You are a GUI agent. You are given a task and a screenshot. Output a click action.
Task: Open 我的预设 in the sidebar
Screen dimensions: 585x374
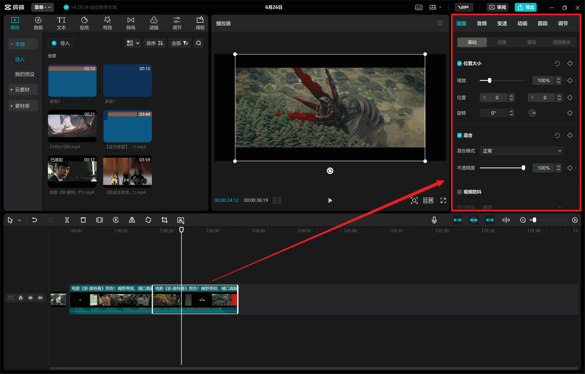25,74
